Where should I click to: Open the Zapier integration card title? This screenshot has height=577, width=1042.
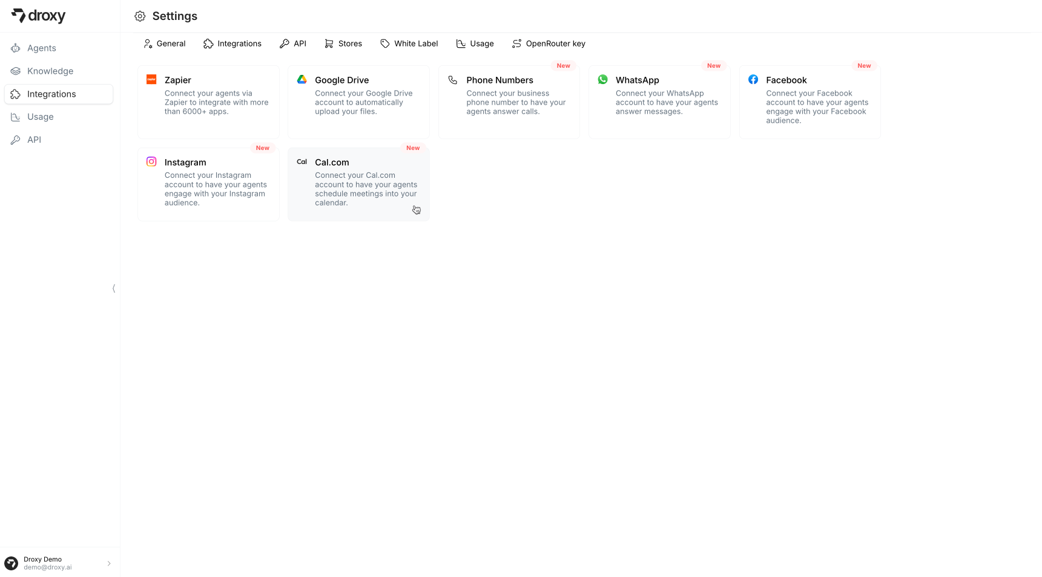click(177, 80)
